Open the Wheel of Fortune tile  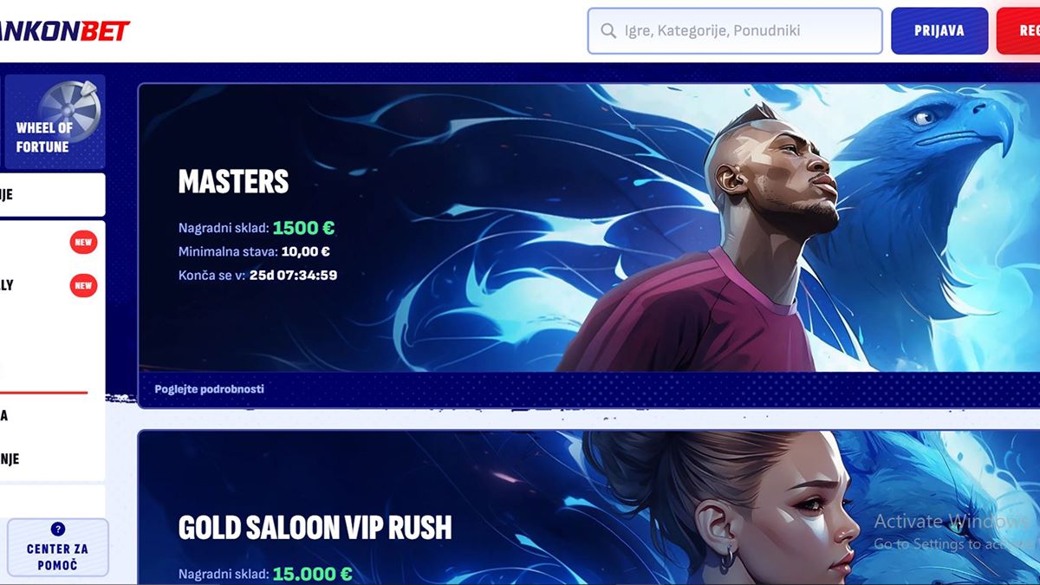[x=55, y=121]
